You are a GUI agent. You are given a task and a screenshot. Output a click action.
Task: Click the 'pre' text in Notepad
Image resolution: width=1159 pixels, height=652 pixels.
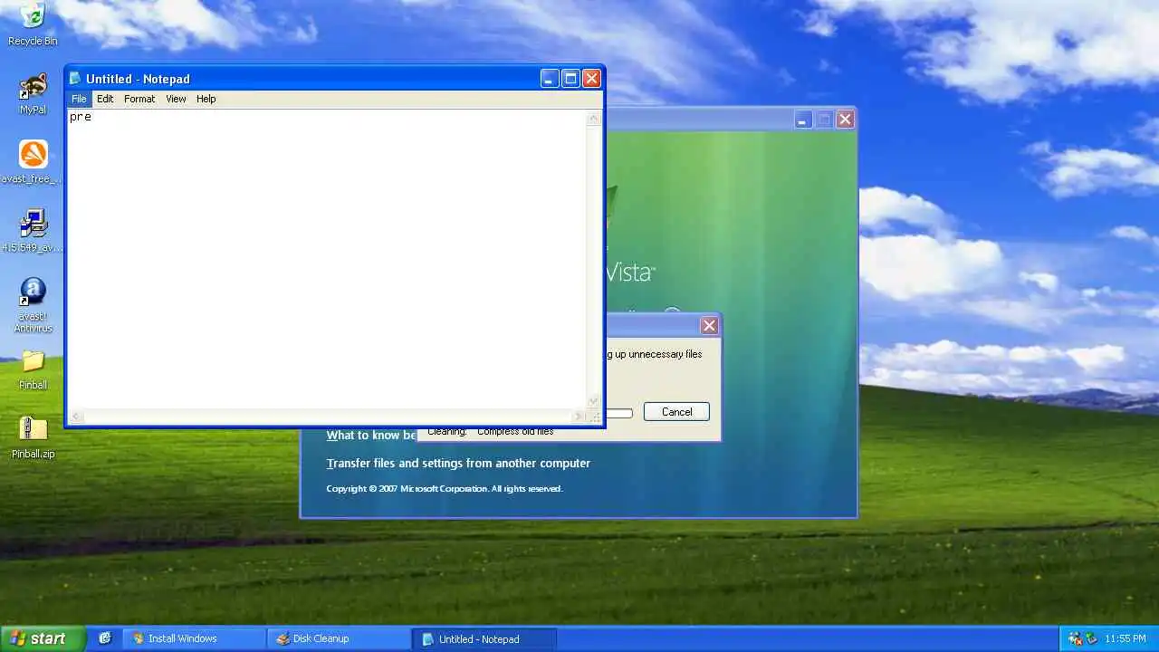81,117
